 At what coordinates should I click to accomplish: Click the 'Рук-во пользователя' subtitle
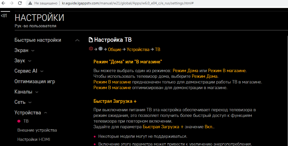pos(35,26)
